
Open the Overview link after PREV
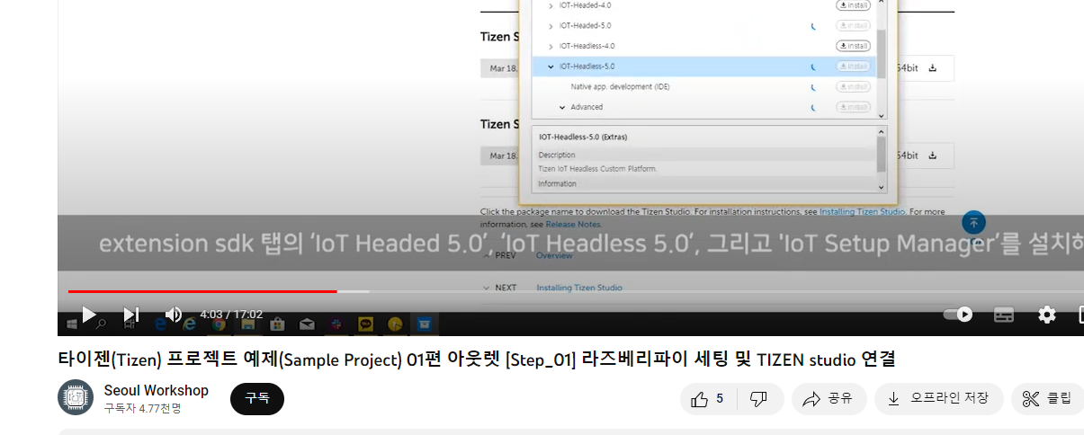point(554,255)
